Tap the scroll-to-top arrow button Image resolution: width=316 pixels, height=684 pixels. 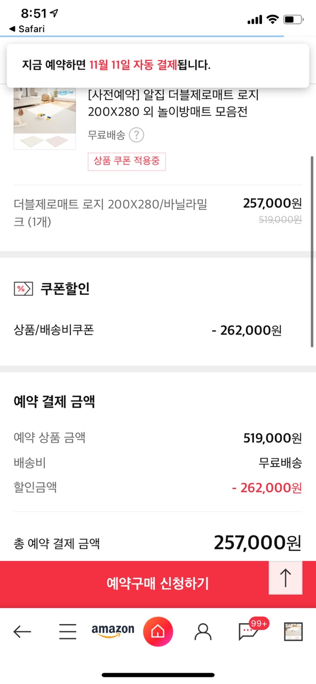point(286,578)
